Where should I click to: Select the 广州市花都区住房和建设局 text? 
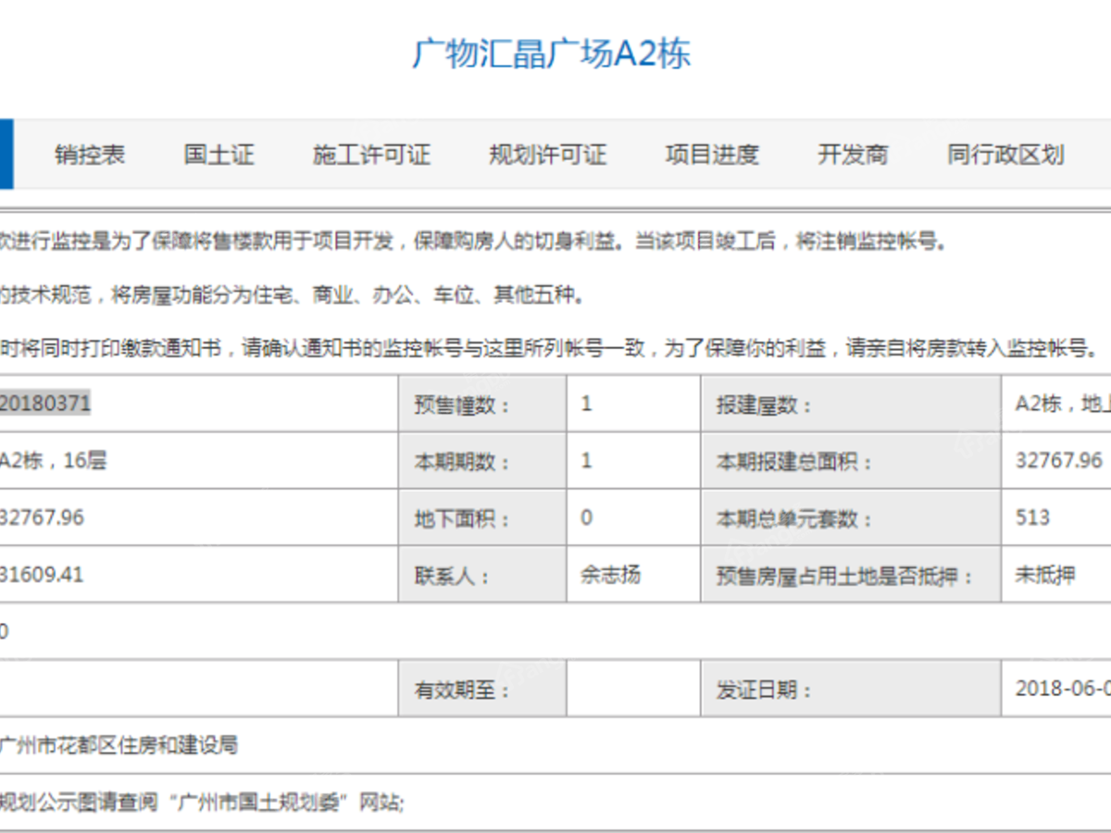(119, 745)
